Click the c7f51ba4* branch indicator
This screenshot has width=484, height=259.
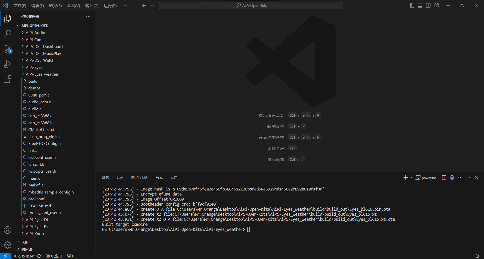click(24, 256)
